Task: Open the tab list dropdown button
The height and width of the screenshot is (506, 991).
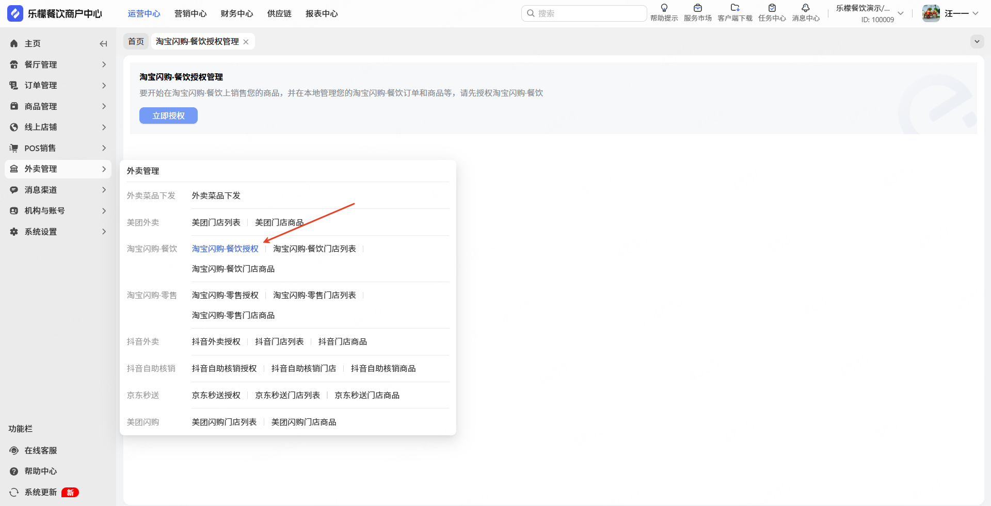Action: (x=977, y=41)
